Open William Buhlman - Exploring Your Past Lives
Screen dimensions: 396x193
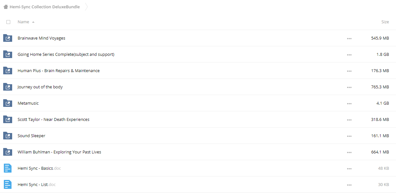point(59,152)
